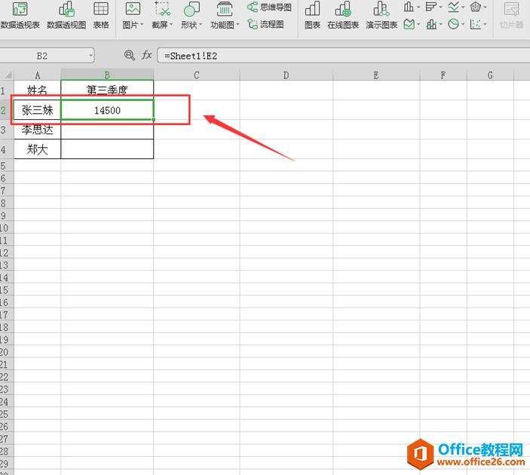Select empty cell B4 next to 郑大
The width and height of the screenshot is (530, 475).
(x=107, y=149)
